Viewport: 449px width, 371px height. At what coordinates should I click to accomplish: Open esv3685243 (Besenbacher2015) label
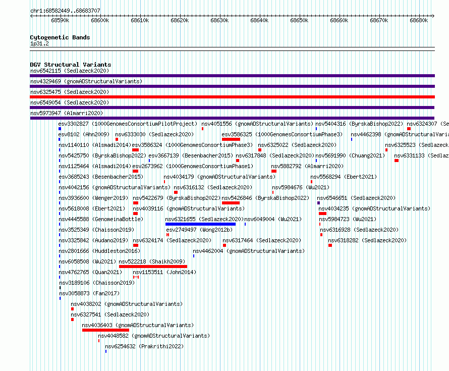click(101, 177)
